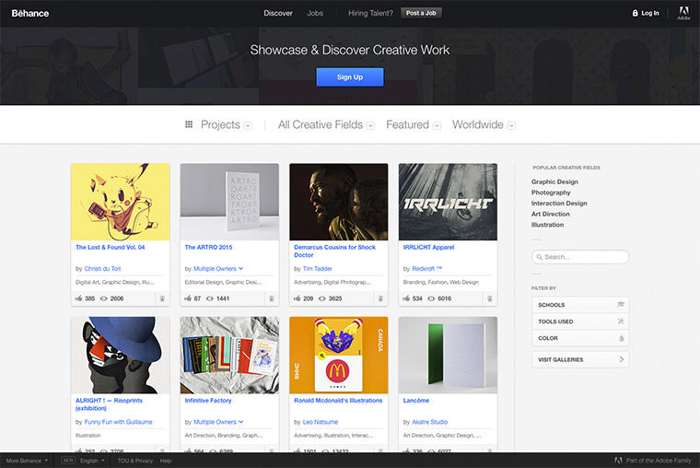Viewport: 700px width, 468px height.
Task: Click the magnifier icon in the search box
Action: [540, 257]
